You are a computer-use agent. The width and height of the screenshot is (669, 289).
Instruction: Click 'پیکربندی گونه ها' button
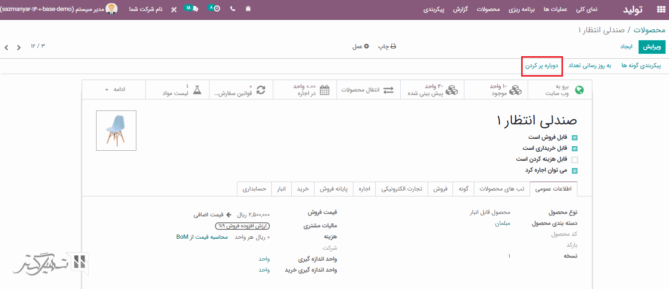click(641, 66)
